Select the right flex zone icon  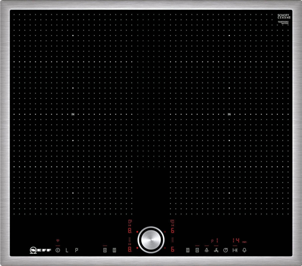tap(197, 250)
